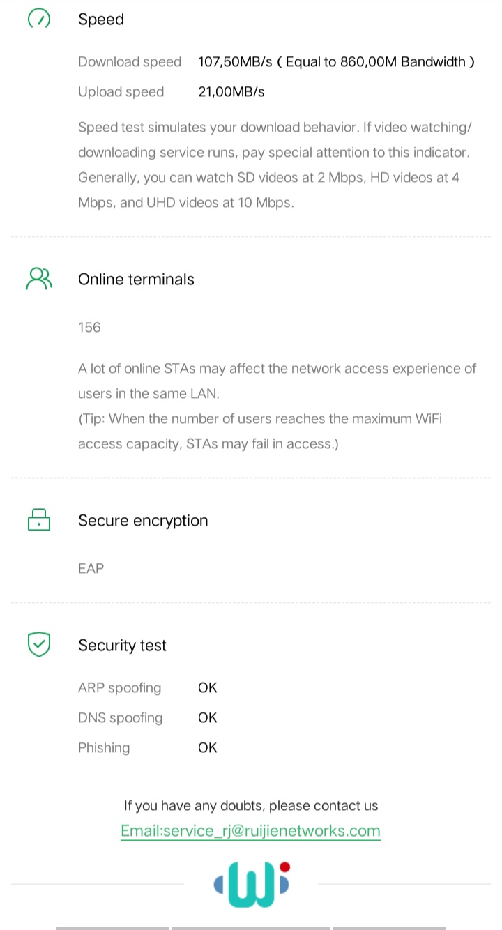Tap the left gray bar at bottom

click(x=112, y=927)
